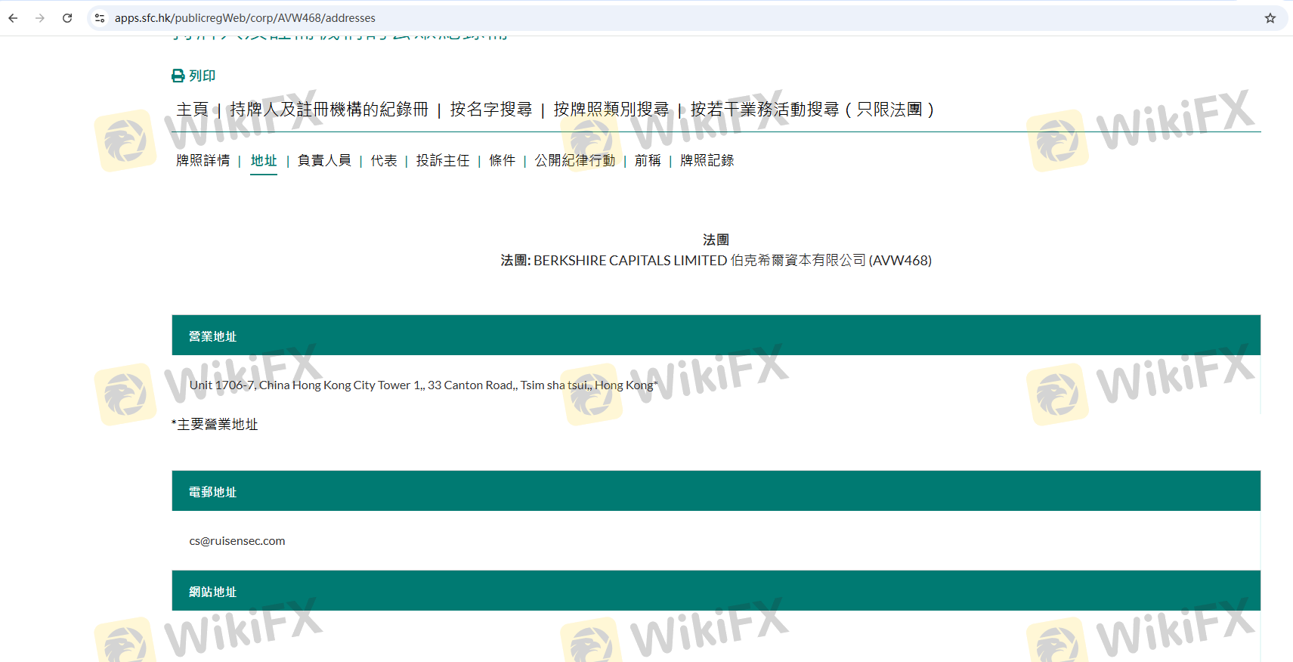The width and height of the screenshot is (1293, 662).
Task: Click the 營業地址 section header
Action: pyautogui.click(x=716, y=336)
